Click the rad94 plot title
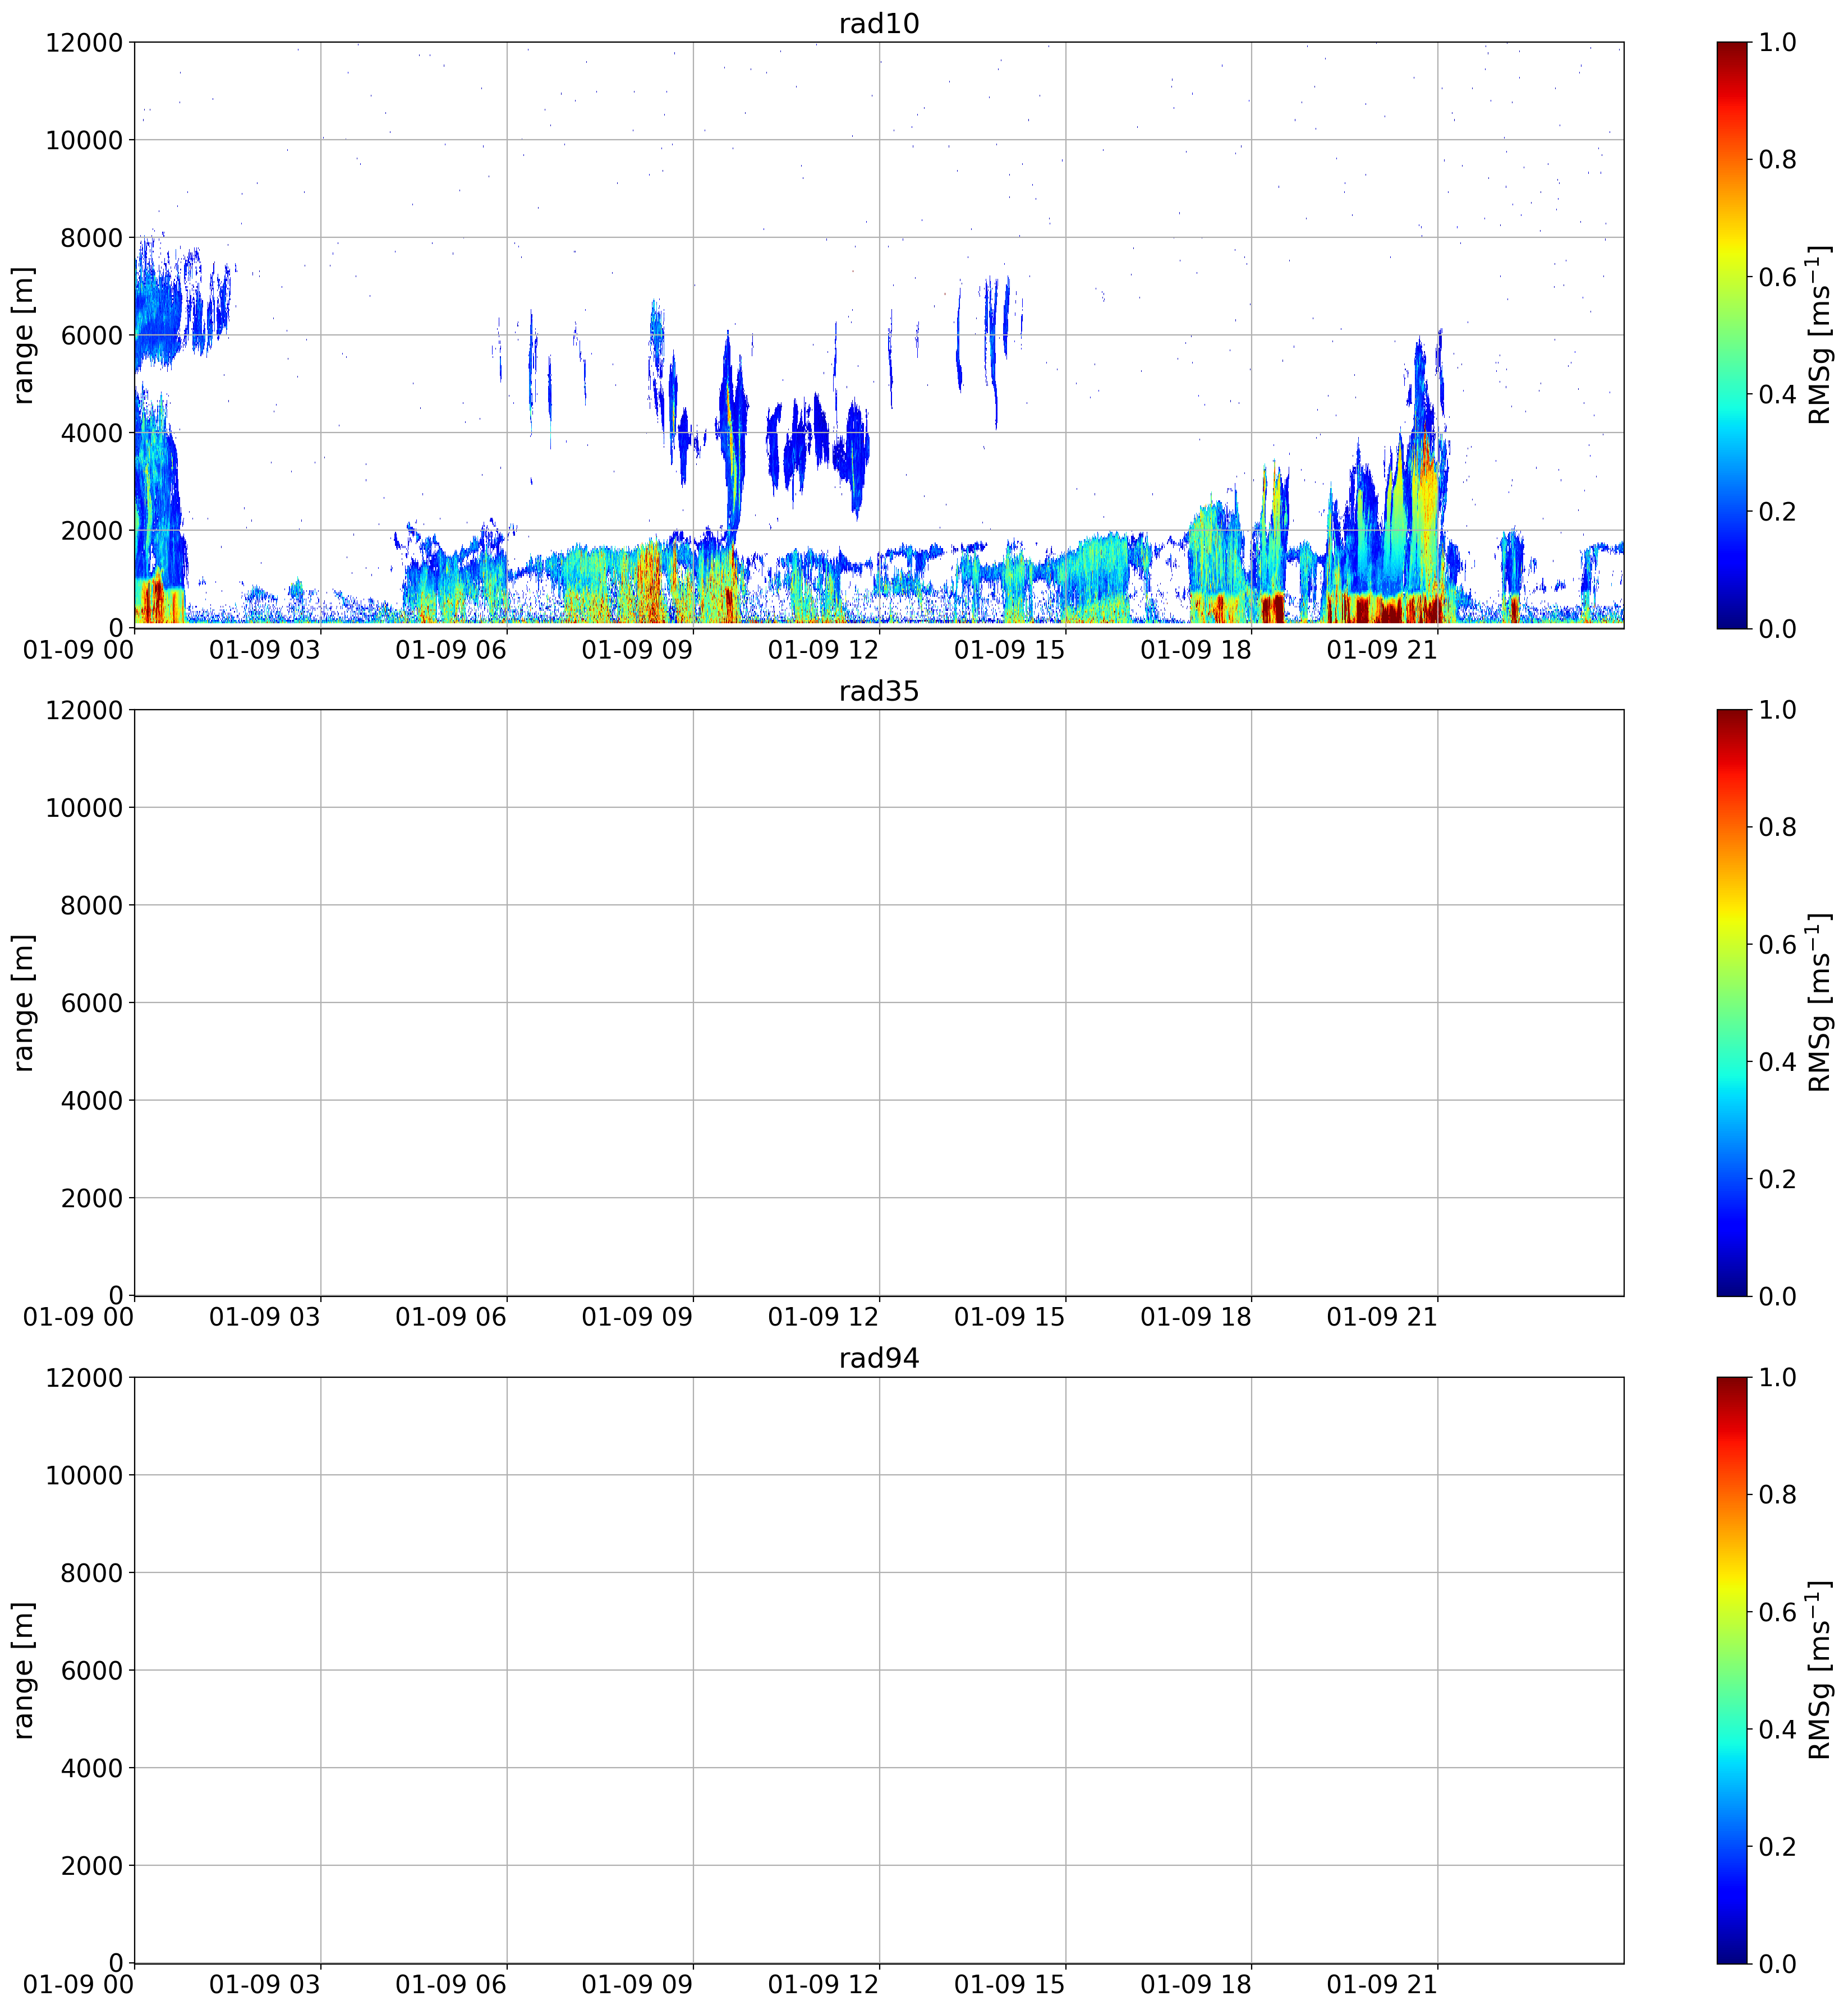The width and height of the screenshot is (1848, 2010). tap(879, 1358)
